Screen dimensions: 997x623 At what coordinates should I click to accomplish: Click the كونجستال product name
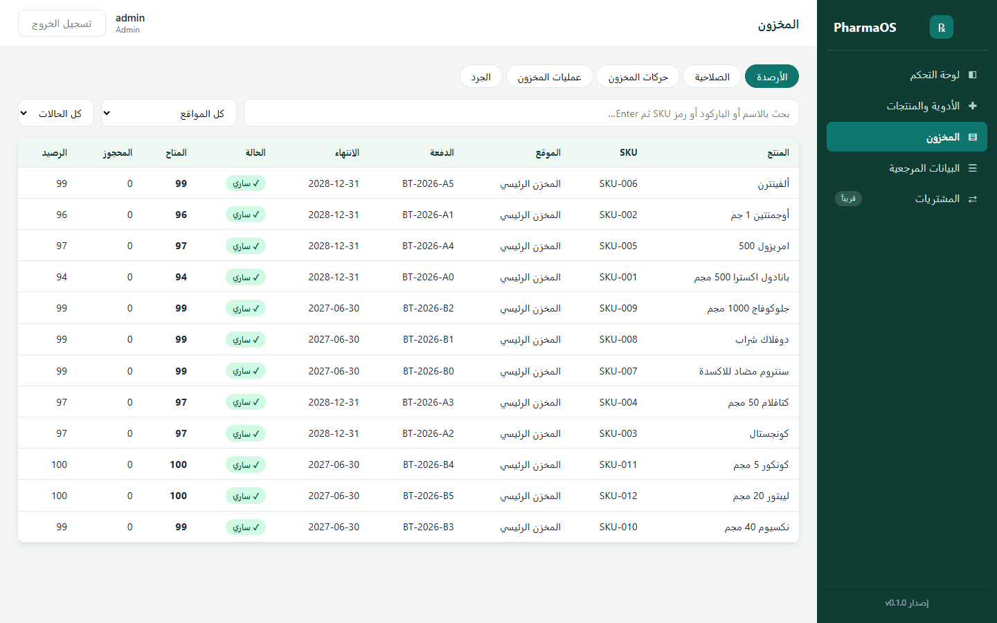pos(769,434)
